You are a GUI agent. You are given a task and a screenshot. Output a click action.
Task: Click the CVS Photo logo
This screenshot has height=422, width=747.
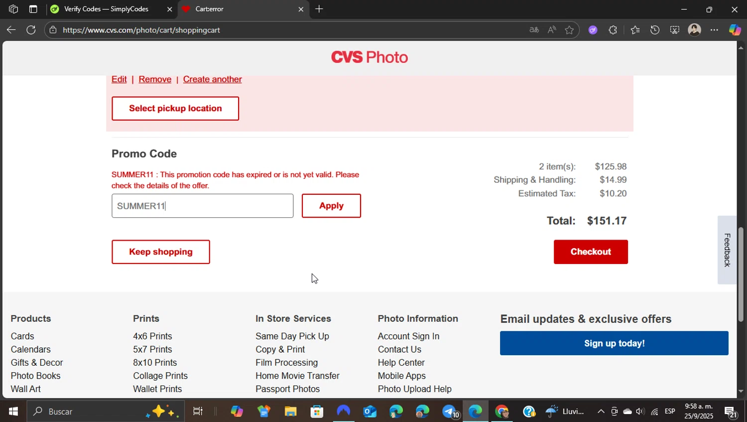click(370, 57)
